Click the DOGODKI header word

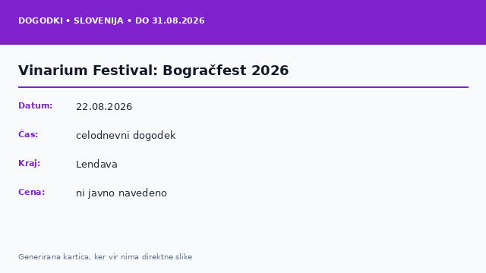point(40,20)
